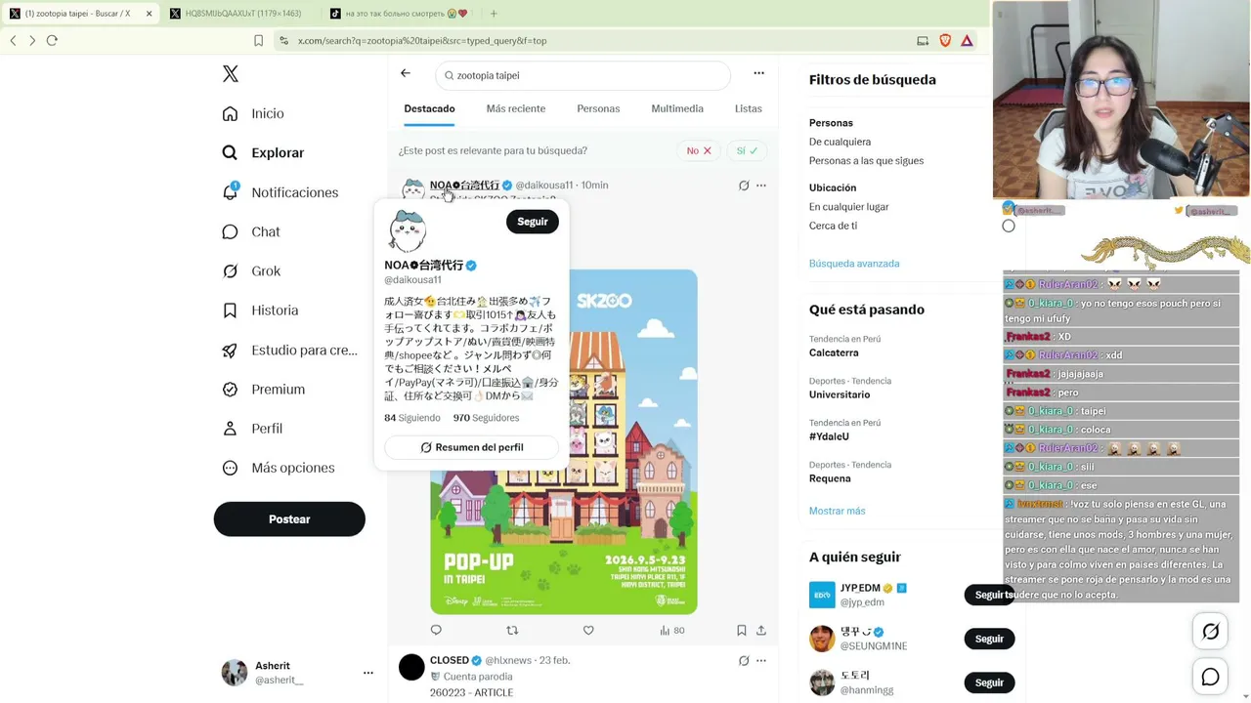Share the SKZOO pop-up post

point(761,630)
